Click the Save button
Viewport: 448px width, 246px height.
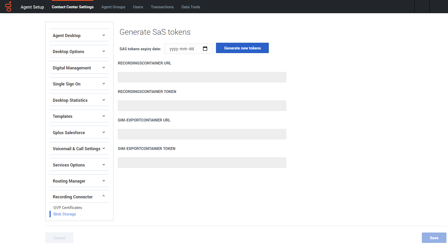[434, 238]
